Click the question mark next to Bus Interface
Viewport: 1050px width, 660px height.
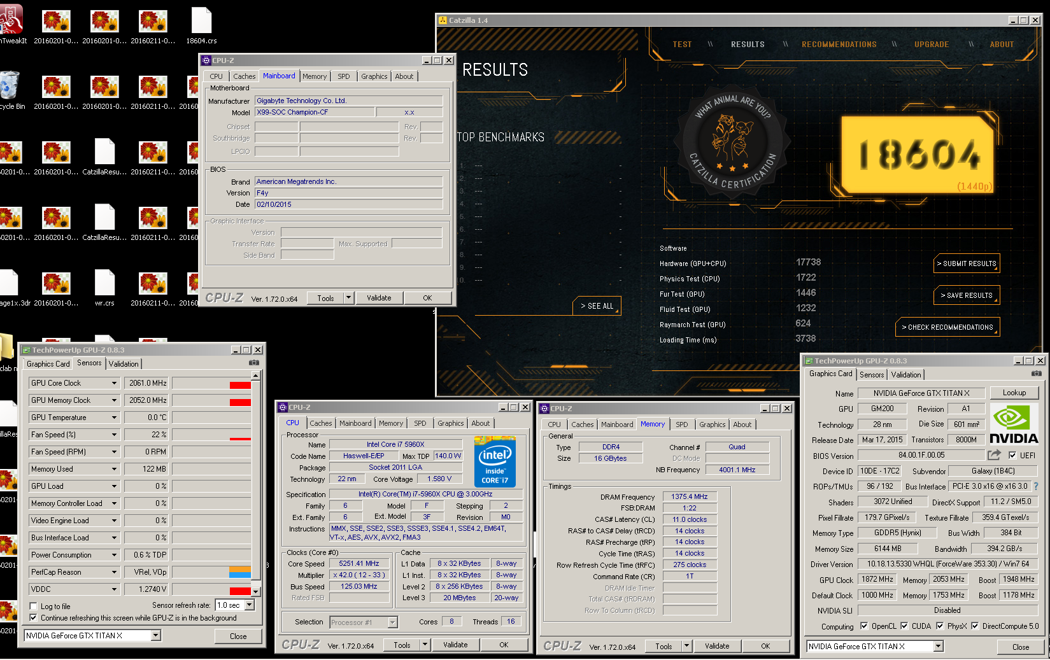pyautogui.click(x=1036, y=486)
